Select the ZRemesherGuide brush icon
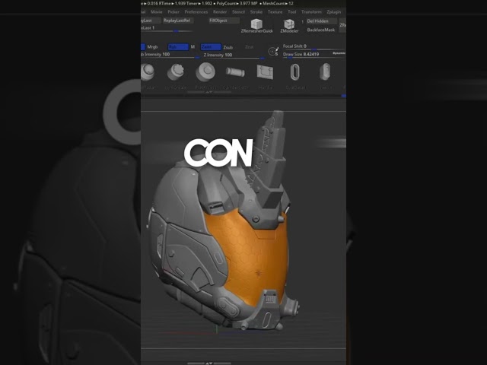The image size is (487, 365). (256, 24)
